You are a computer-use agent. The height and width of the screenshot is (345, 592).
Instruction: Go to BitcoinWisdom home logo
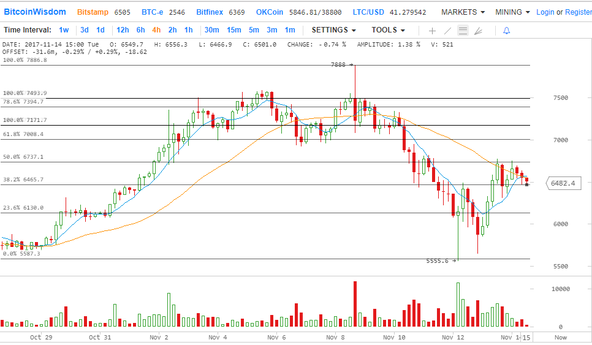point(35,12)
